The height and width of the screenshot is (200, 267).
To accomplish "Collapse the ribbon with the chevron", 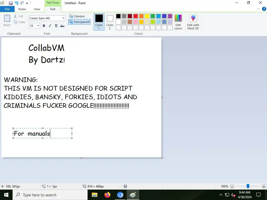I will tap(258, 9).
